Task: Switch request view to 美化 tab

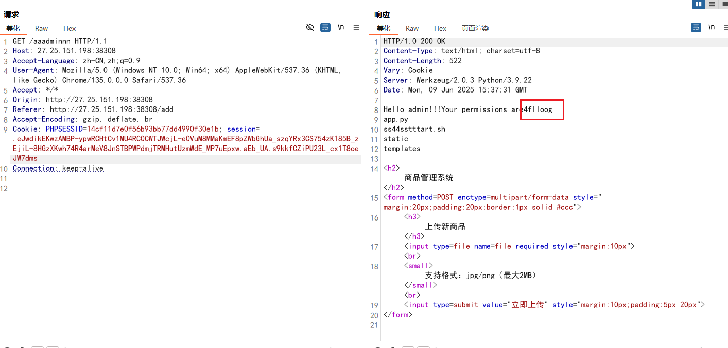Action: tap(13, 28)
